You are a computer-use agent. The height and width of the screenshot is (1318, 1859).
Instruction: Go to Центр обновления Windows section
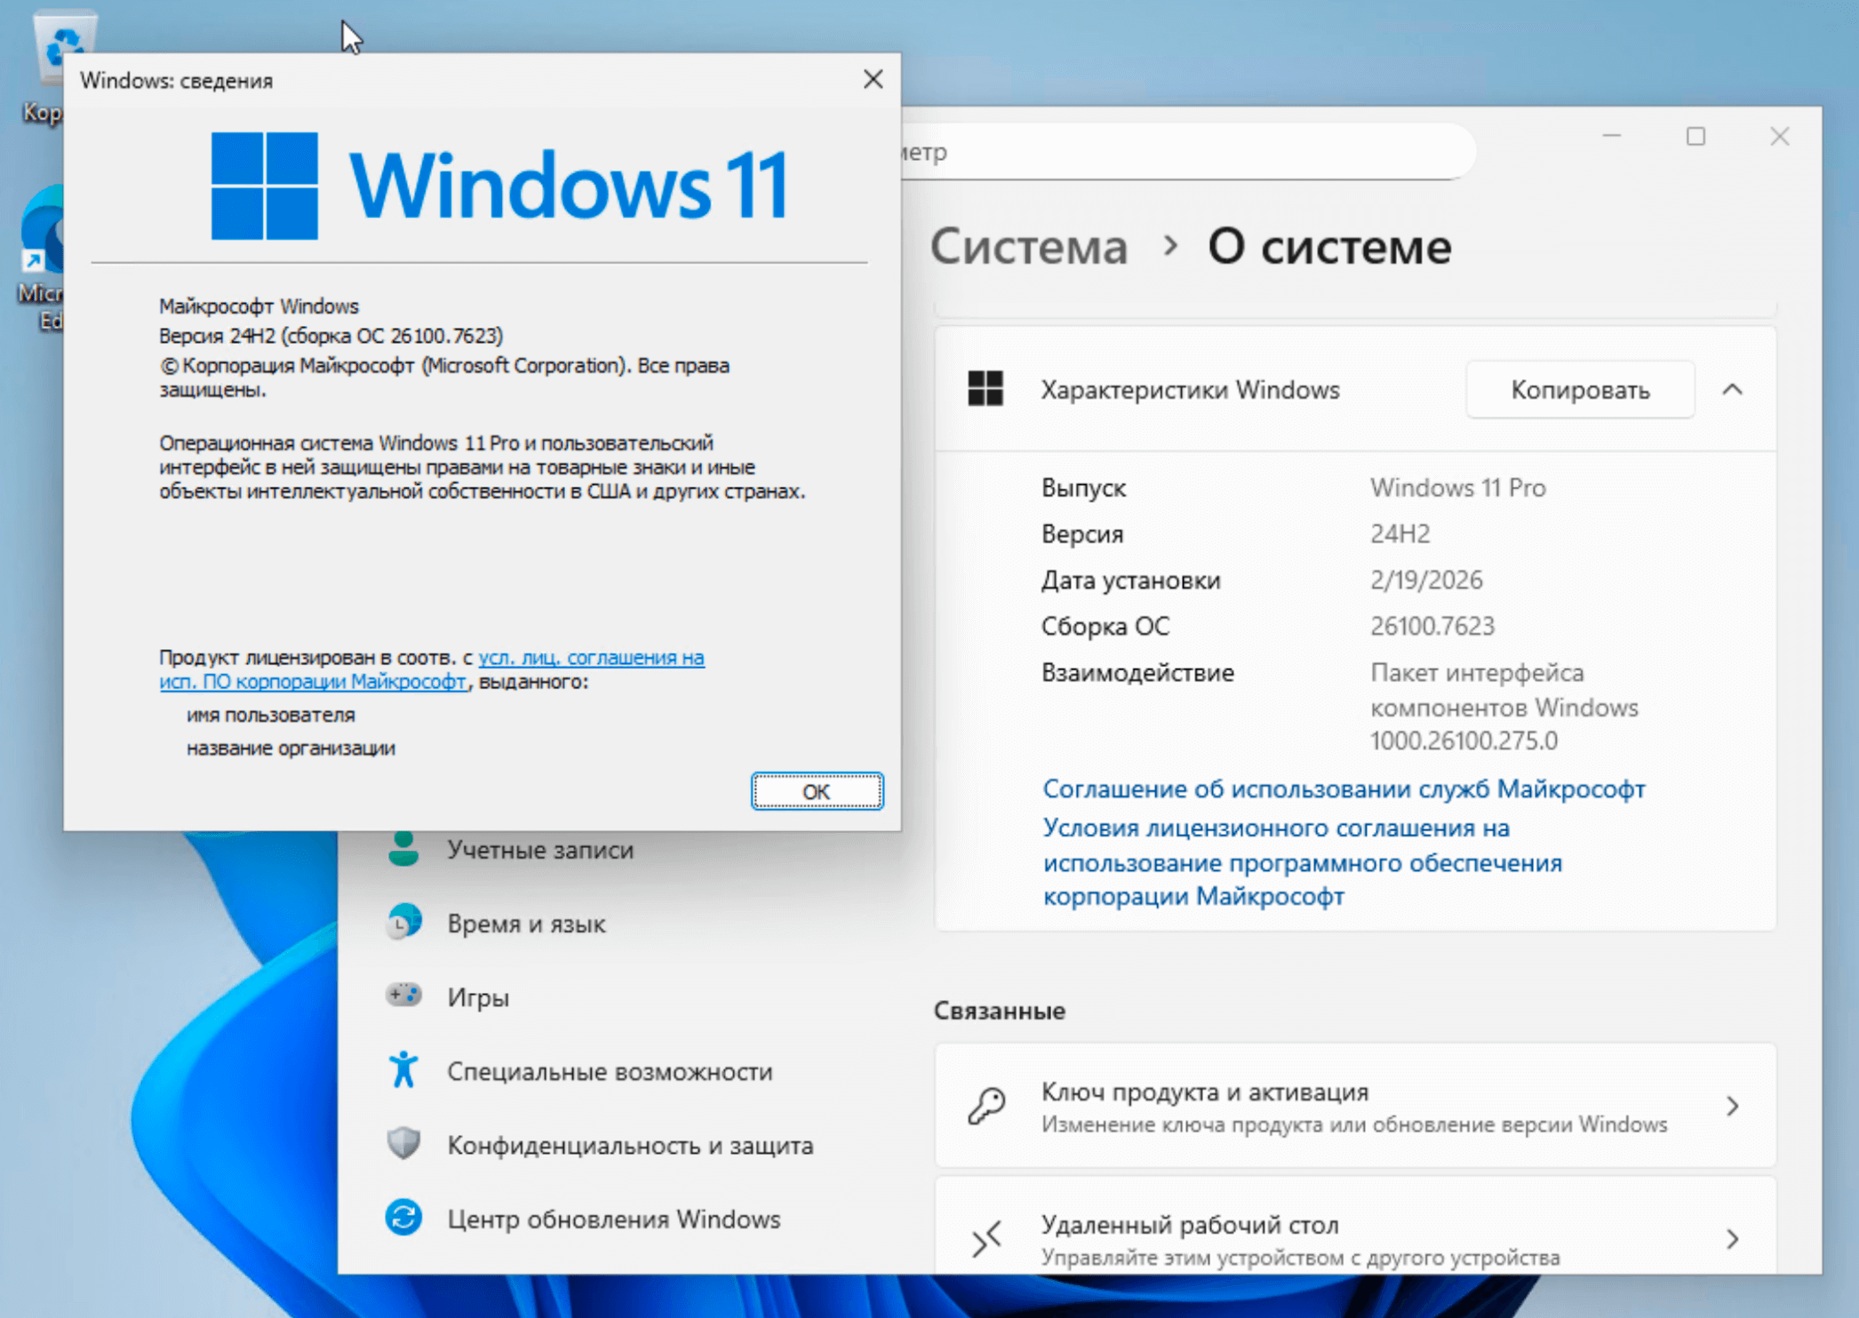pos(613,1219)
